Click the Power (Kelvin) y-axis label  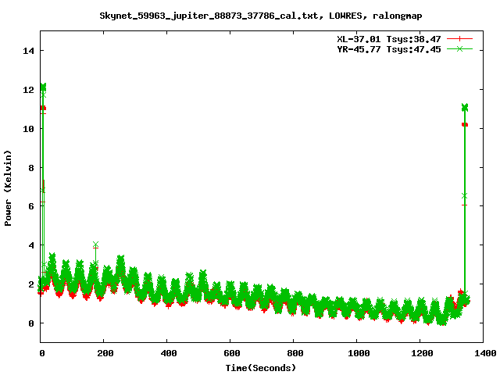(8, 188)
